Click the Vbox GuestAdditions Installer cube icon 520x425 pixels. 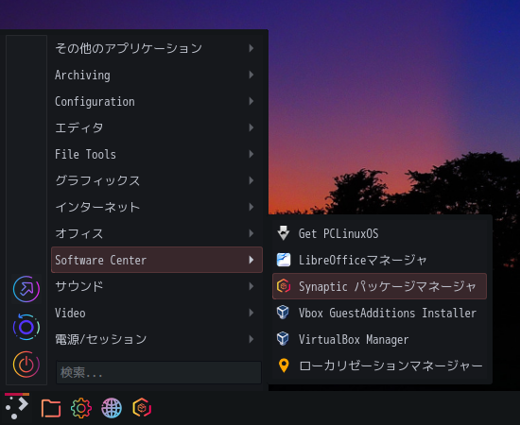pos(283,313)
